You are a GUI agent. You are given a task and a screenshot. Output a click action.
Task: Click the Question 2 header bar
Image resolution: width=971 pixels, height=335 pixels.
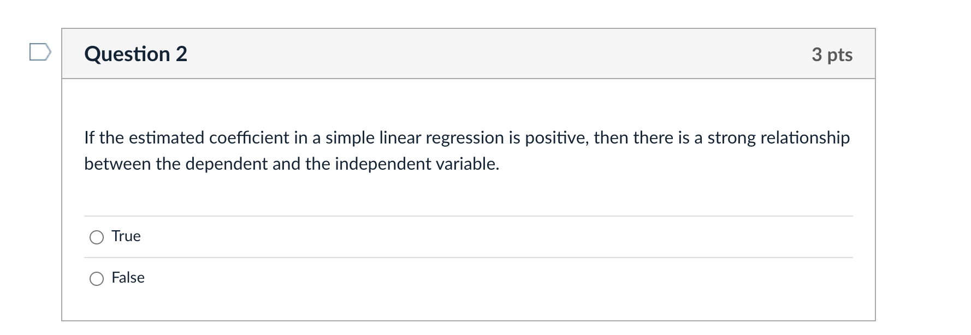click(470, 53)
